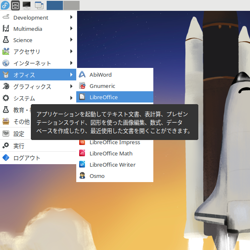Image resolution: width=250 pixels, height=250 pixels.
Task: Launch LibreOffice Impress
Action: click(115, 142)
